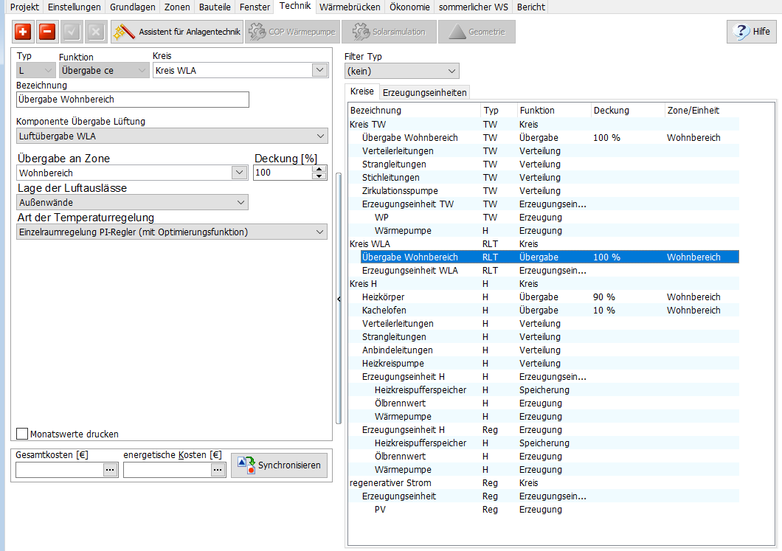Increase the Deckung percentage with up arrow
Image resolution: width=782 pixels, height=551 pixels.
319,169
